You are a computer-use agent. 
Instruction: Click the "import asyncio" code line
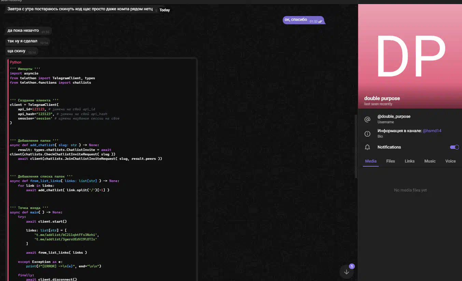coord(24,73)
